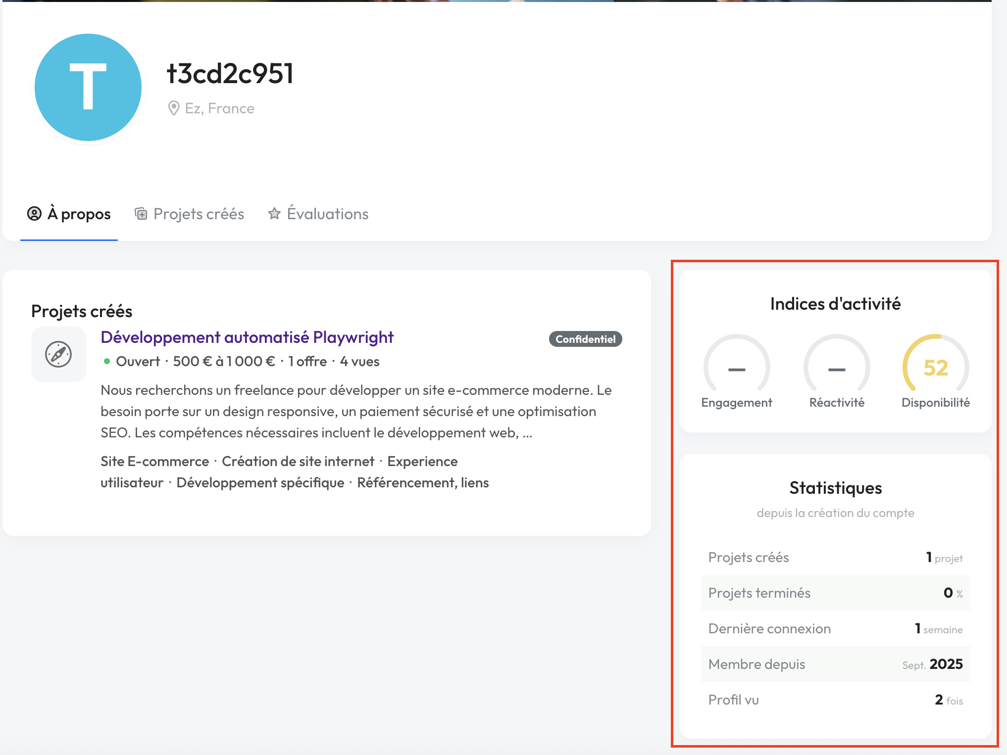Click the Confidentiel badge
1007x755 pixels.
pos(585,339)
